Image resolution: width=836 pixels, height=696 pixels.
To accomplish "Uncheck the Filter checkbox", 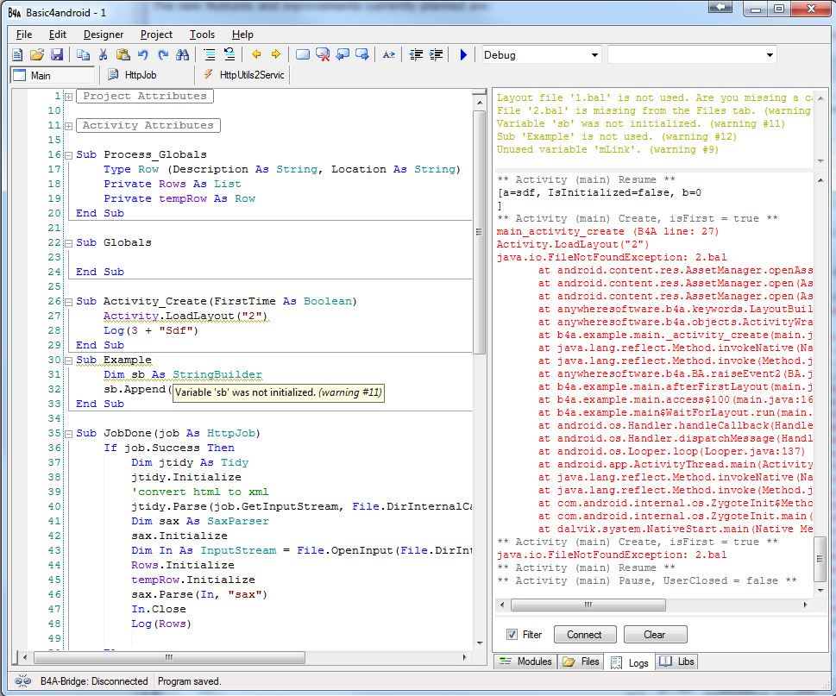I will [x=512, y=635].
